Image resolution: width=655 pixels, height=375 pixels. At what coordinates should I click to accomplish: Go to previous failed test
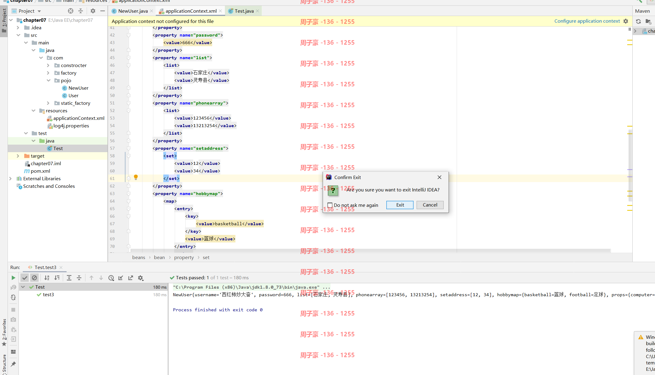click(91, 278)
